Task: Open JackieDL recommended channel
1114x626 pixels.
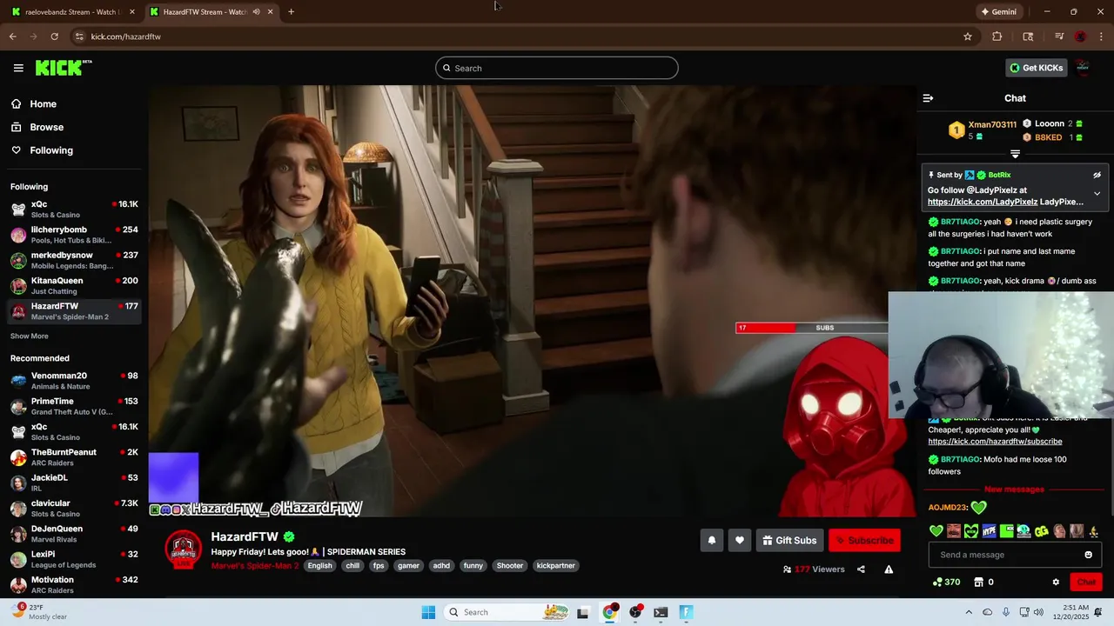Action: [74, 483]
